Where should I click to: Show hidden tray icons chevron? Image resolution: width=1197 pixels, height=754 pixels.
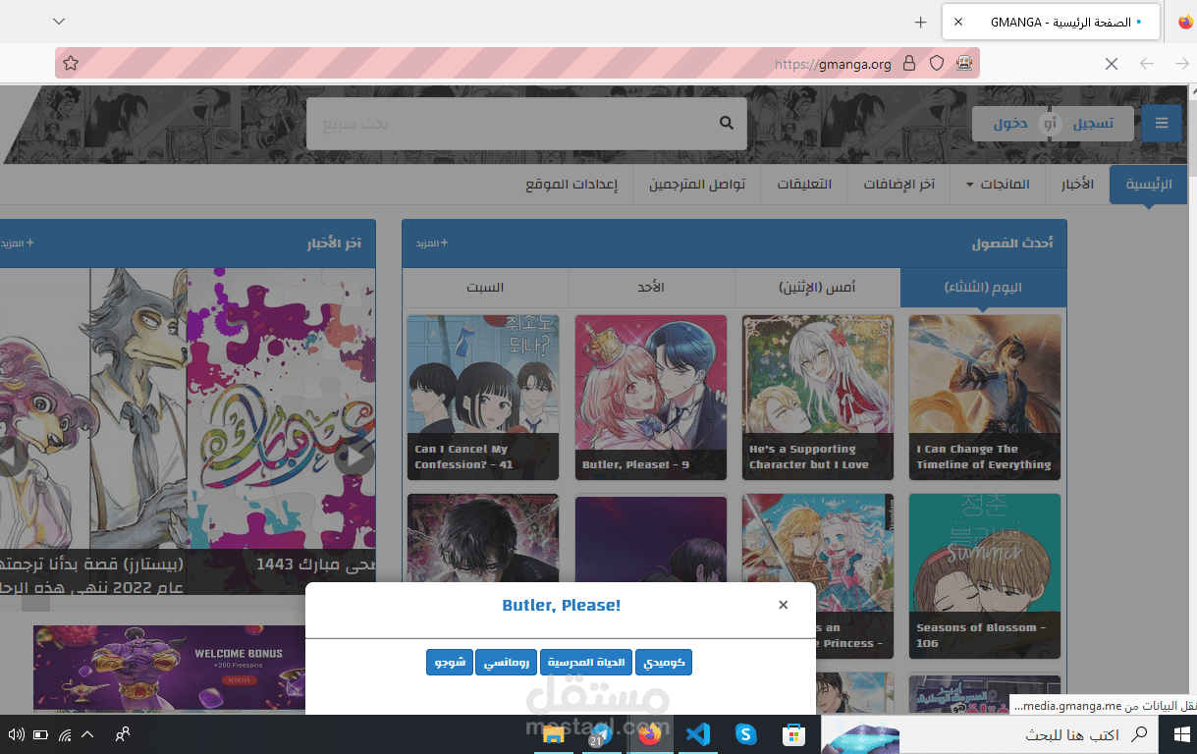click(x=88, y=734)
